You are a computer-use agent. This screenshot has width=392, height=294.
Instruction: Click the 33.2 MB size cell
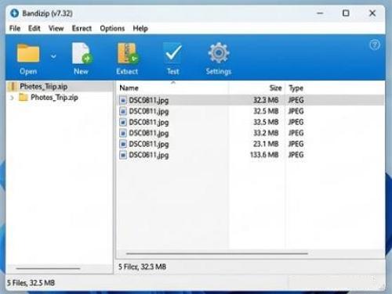pos(266,133)
